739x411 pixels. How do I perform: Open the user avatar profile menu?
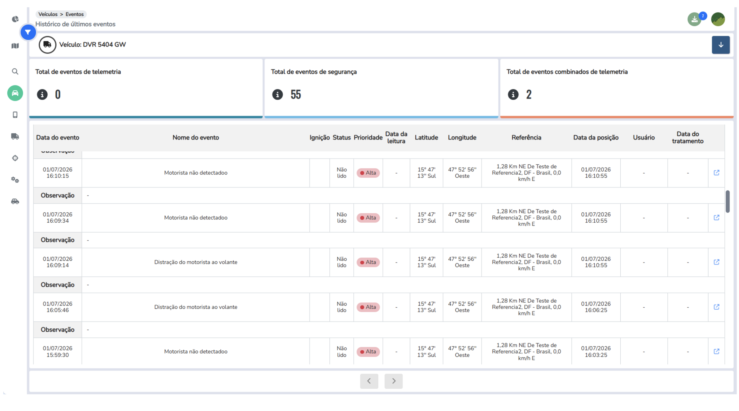[x=718, y=19]
